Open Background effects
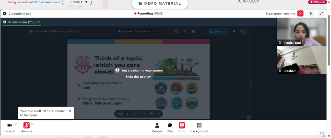This screenshot has height=138, width=331. [199, 128]
